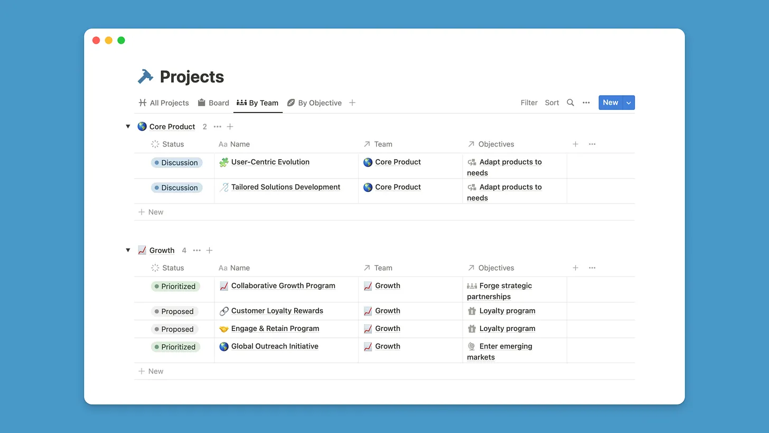
Task: Click the hammer icon beside Projects title
Action: pos(145,77)
